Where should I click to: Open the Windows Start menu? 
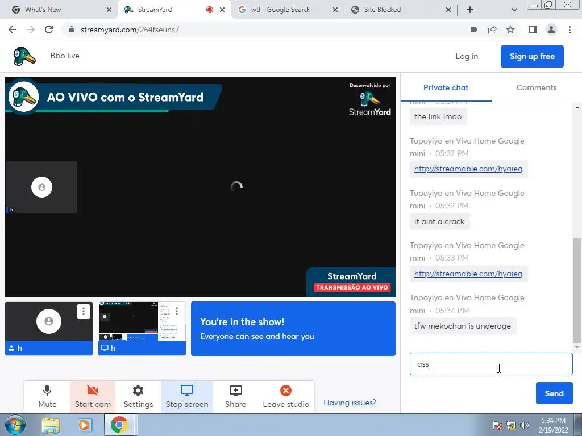coord(14,425)
